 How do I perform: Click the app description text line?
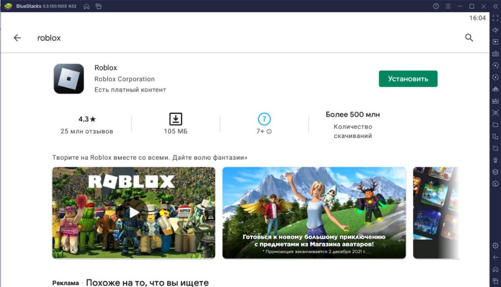(150, 157)
